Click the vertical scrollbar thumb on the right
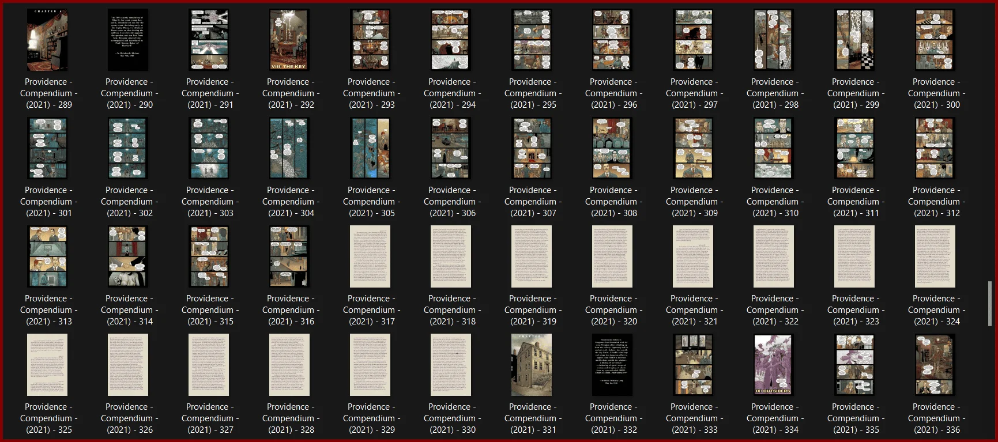This screenshot has width=998, height=442. click(x=990, y=304)
